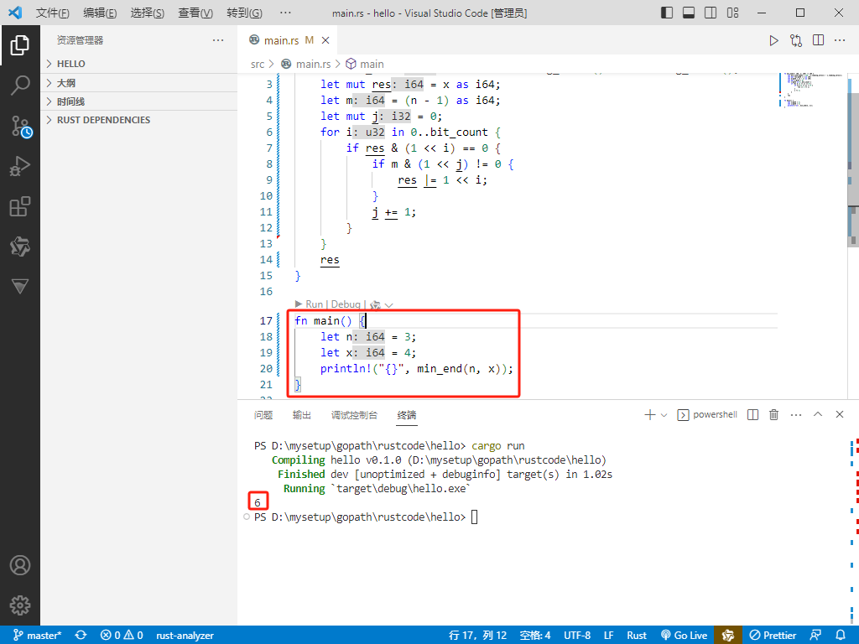Open the 查看(V) menu

pyautogui.click(x=195, y=13)
